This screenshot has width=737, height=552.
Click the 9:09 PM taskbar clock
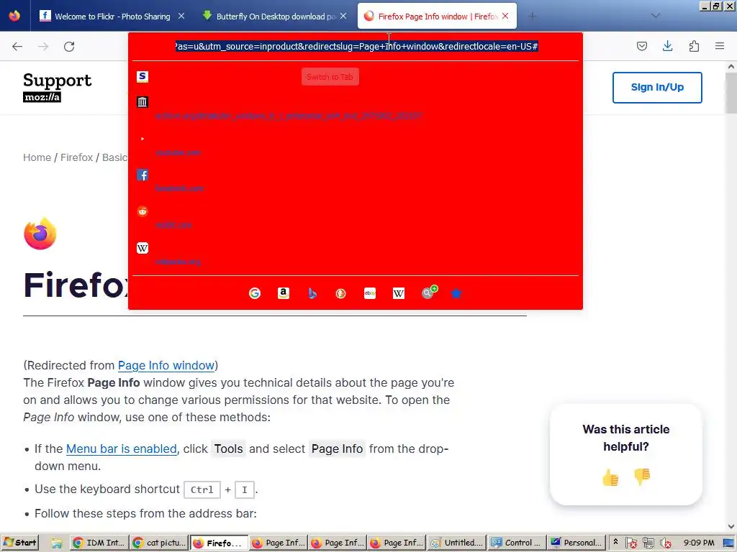pos(699,543)
